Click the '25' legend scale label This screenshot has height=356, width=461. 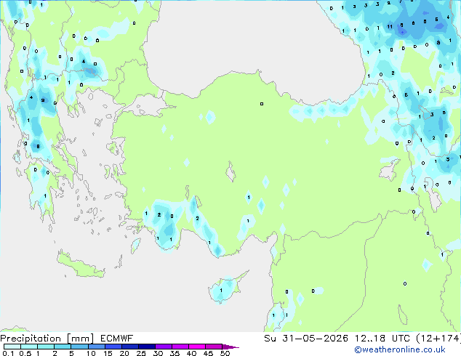[x=141, y=353]
